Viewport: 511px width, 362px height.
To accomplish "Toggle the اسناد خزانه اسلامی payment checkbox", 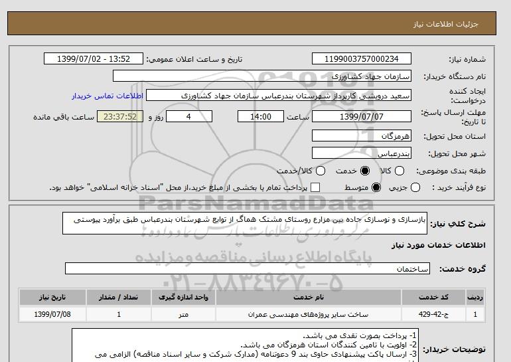I will (315, 187).
